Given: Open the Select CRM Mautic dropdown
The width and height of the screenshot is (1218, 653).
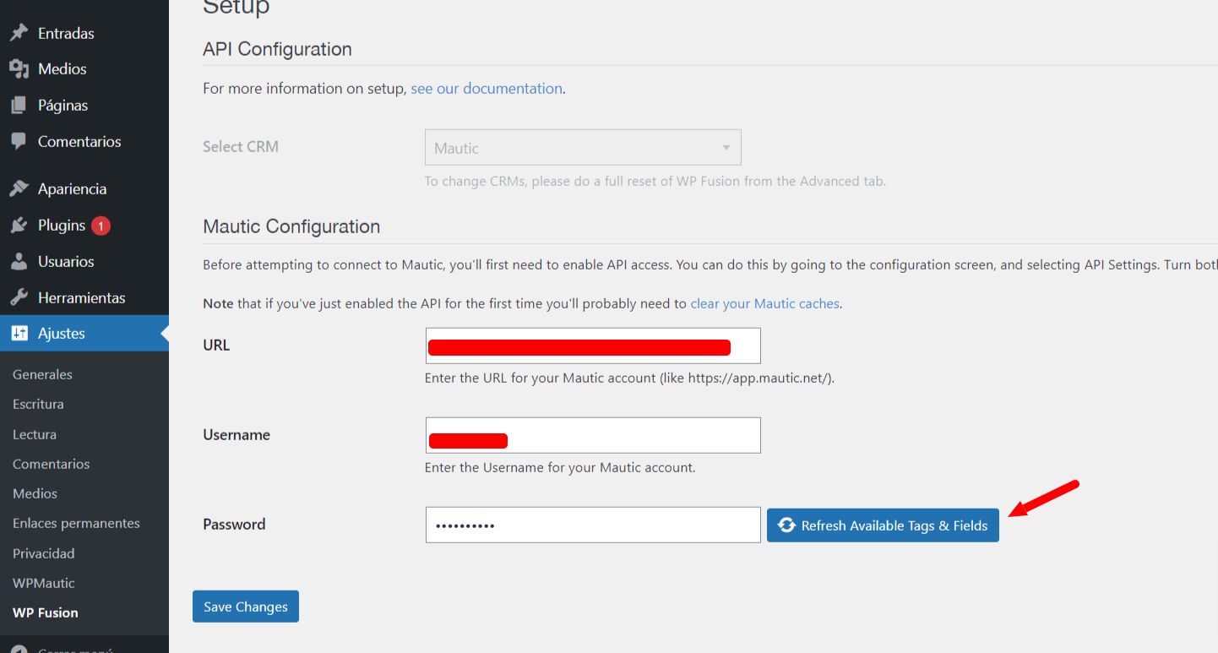Looking at the screenshot, I should (583, 148).
